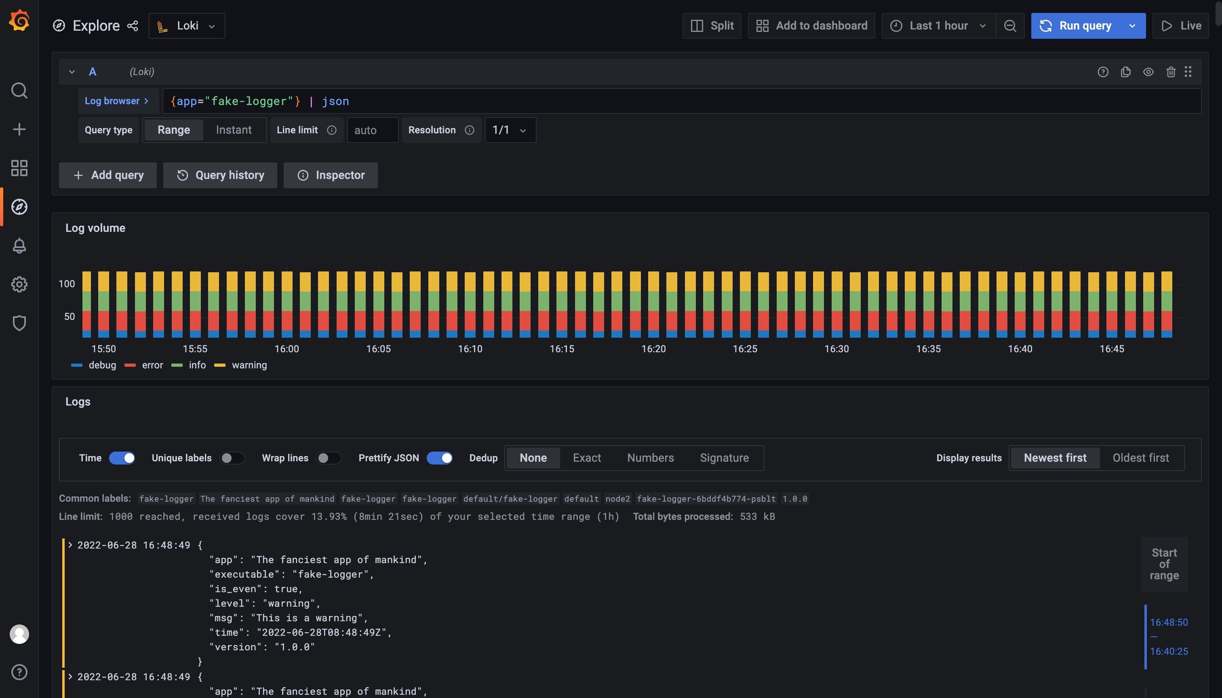Image resolution: width=1222 pixels, height=698 pixels.
Task: Grab query A drag handle dots
Action: [x=1188, y=72]
